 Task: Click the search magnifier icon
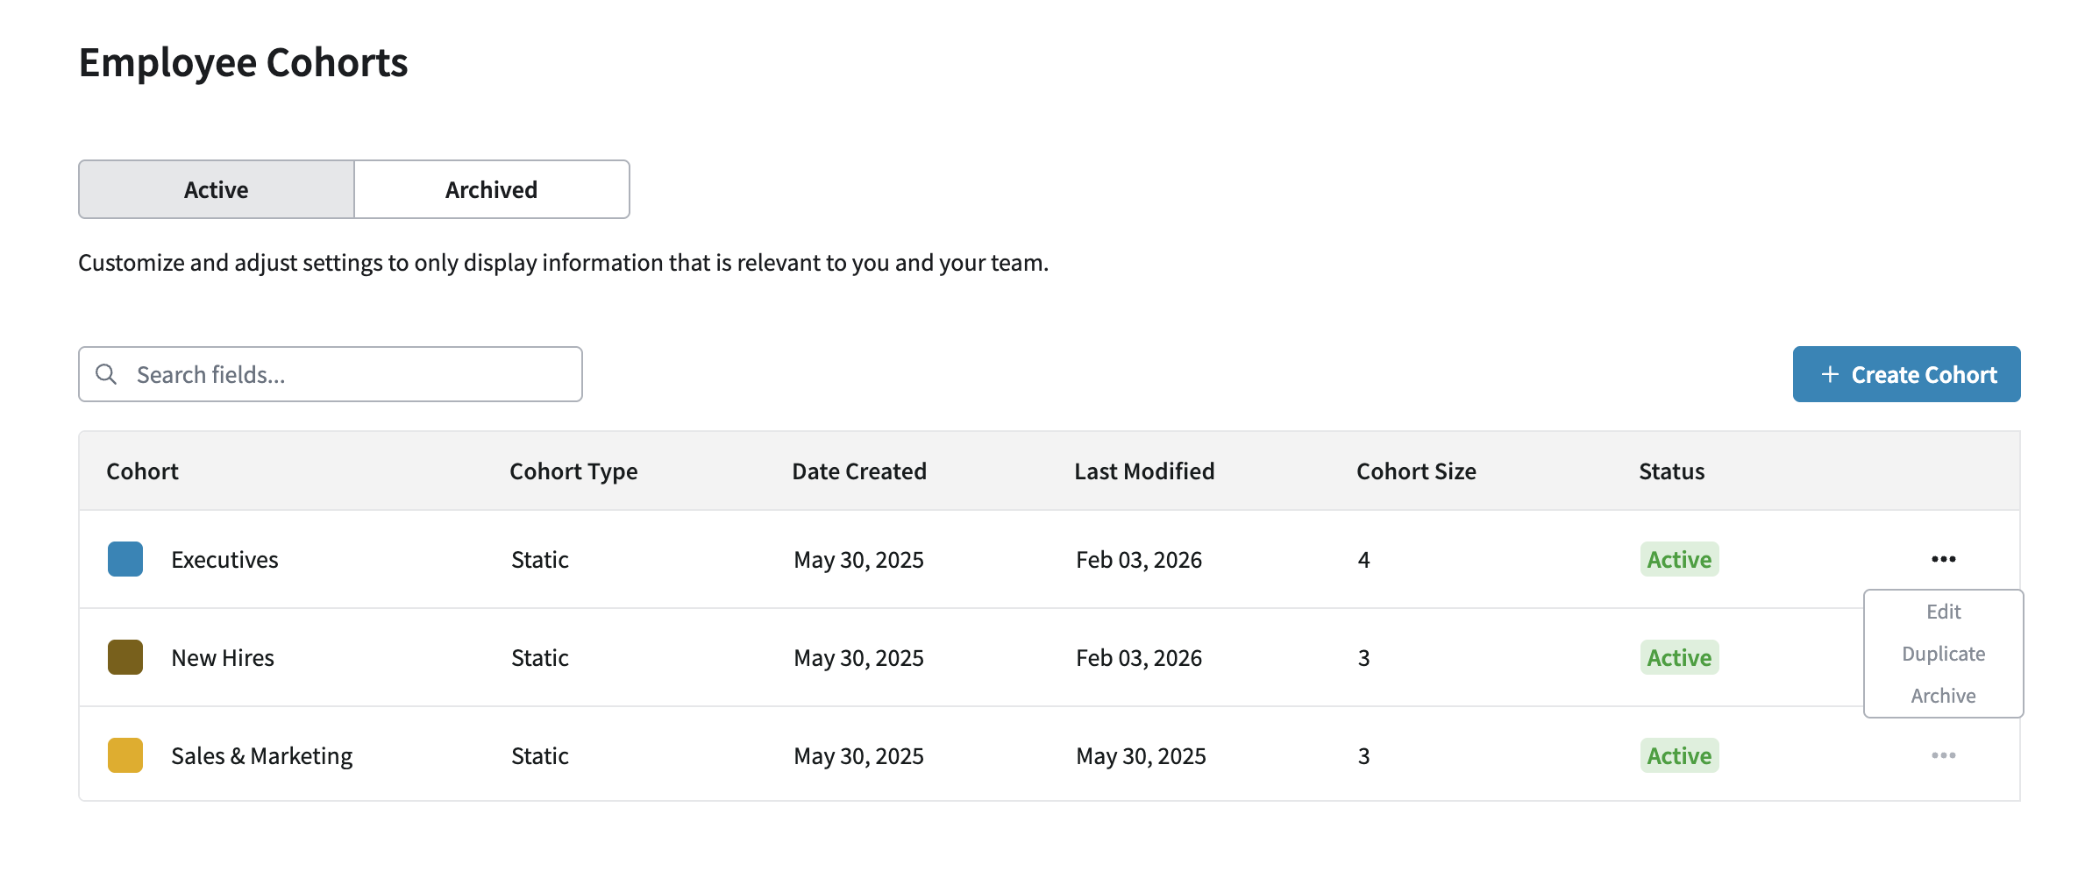(106, 374)
